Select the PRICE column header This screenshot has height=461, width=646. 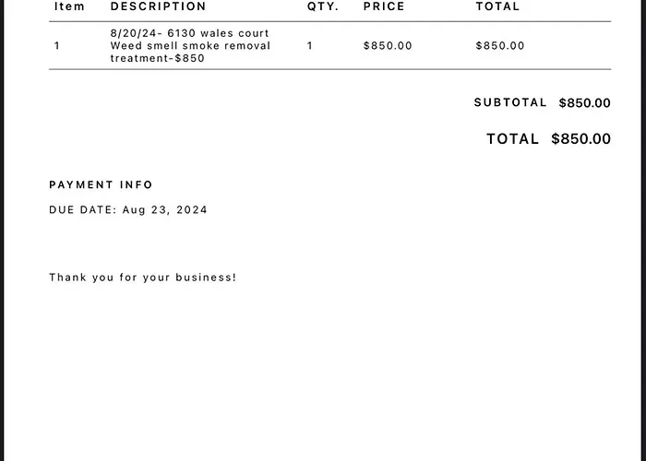(384, 6)
